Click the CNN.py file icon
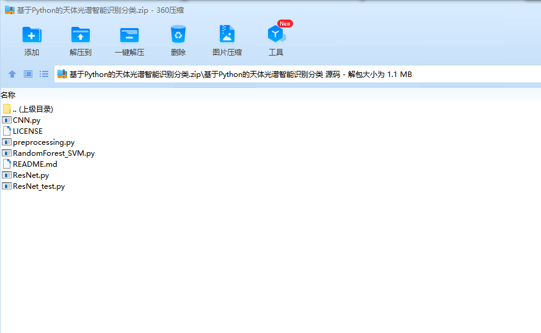Image resolution: width=541 pixels, height=333 pixels. point(7,120)
